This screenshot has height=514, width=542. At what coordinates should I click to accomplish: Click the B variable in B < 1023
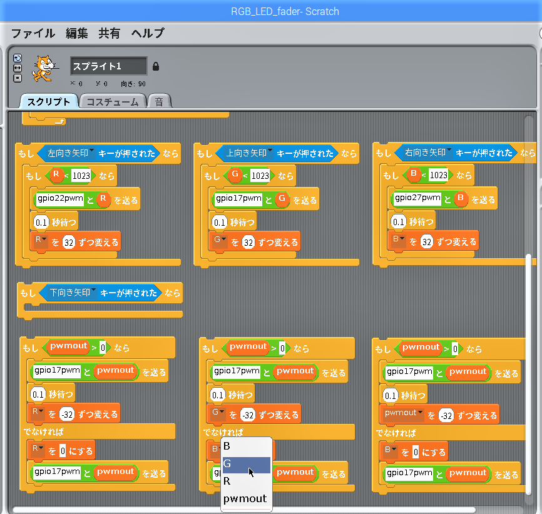tap(414, 174)
